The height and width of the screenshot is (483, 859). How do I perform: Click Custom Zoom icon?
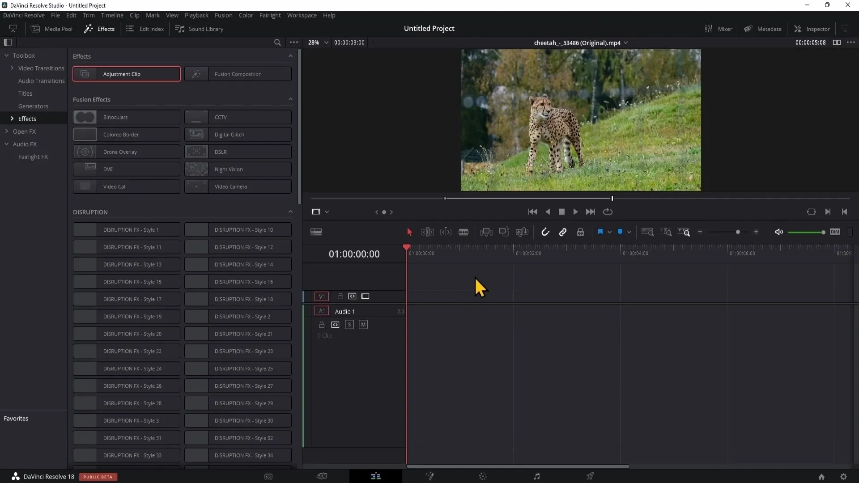point(684,232)
